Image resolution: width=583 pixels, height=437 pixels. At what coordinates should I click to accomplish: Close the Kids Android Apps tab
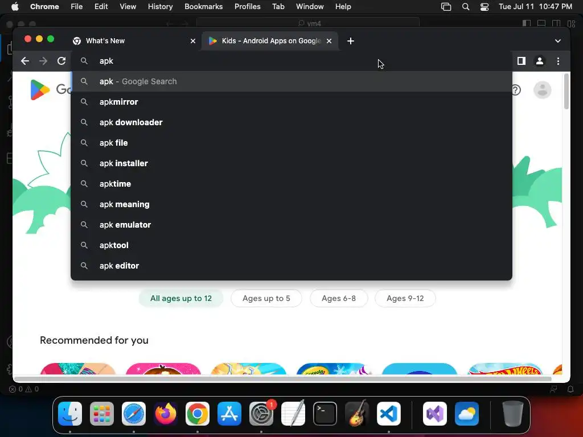pyautogui.click(x=329, y=41)
